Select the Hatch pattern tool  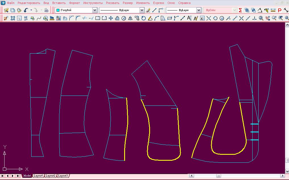pos(13,18)
